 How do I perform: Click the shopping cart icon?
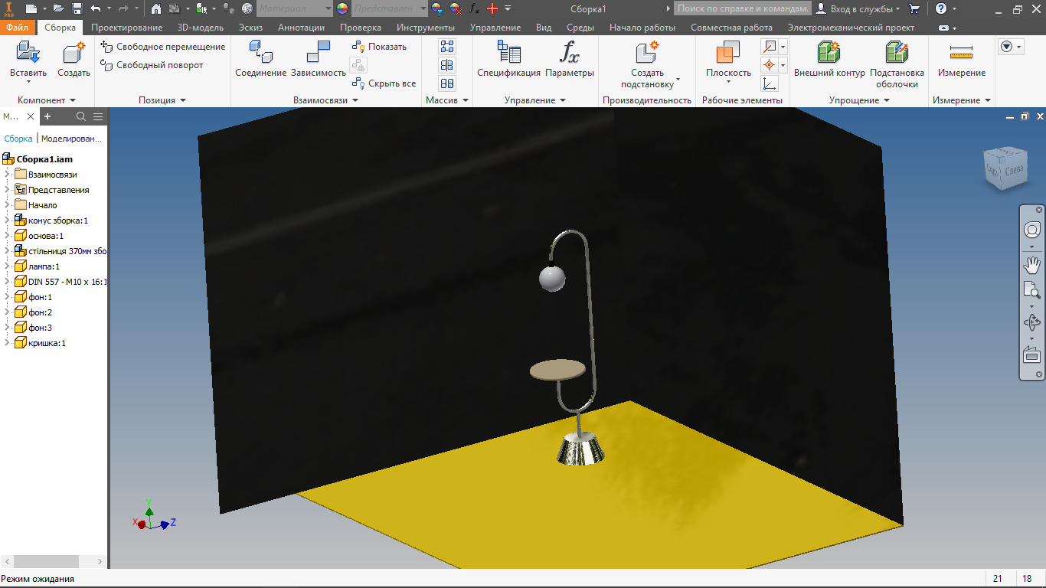[914, 9]
